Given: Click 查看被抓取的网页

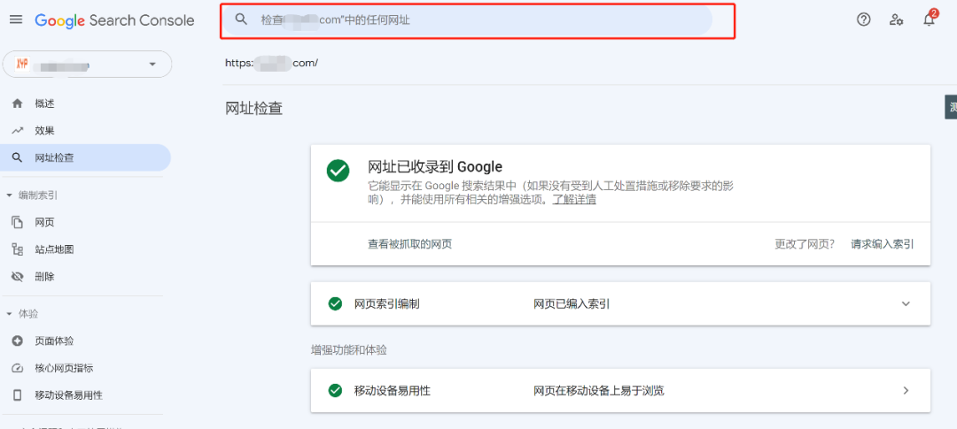Looking at the screenshot, I should click(409, 244).
